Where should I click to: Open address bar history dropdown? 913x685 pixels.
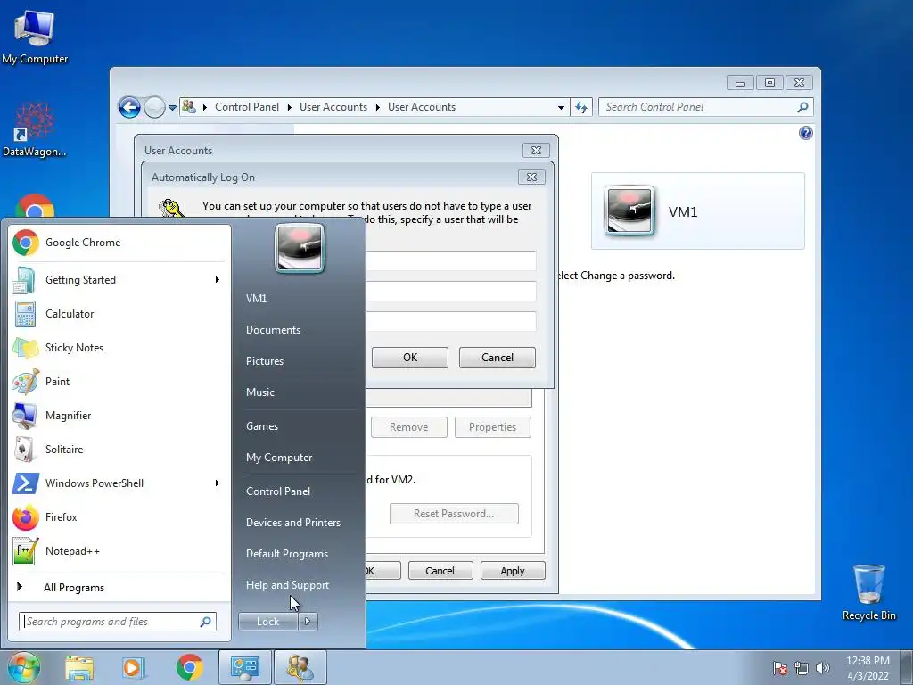(561, 108)
